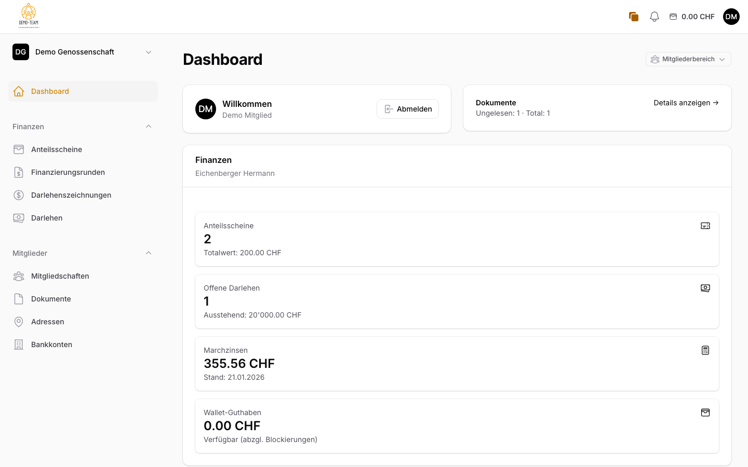Collapse the Finanzen sidebar group

149,126
